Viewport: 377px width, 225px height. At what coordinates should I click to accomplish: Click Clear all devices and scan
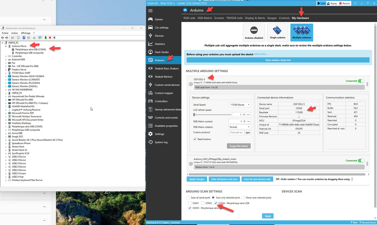tap(224, 179)
